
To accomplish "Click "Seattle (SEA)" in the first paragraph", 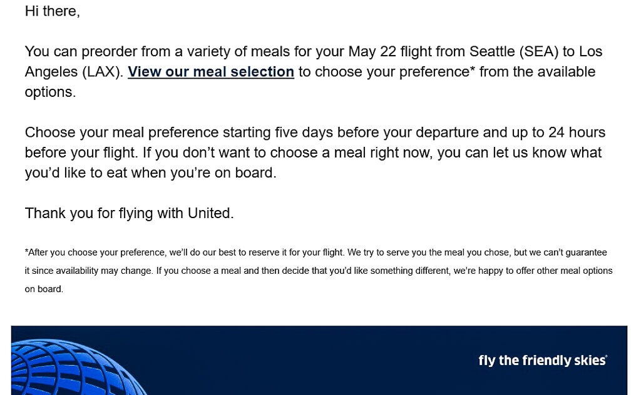I will [x=514, y=52].
